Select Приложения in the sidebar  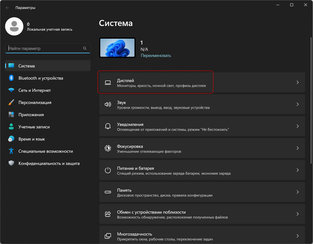(31, 115)
